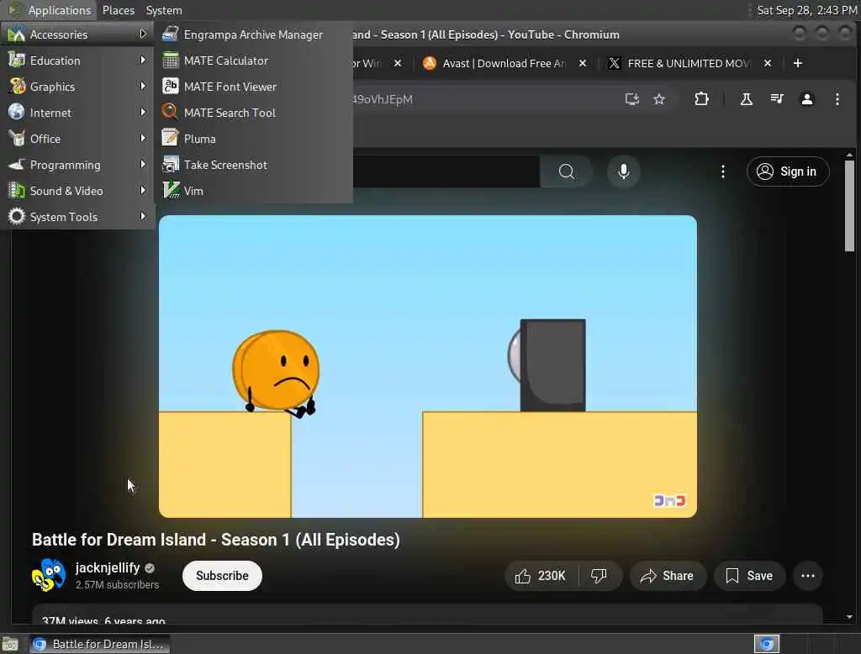Close the FREE & UNLIMITED MOV tab
The image size is (861, 654).
click(768, 63)
